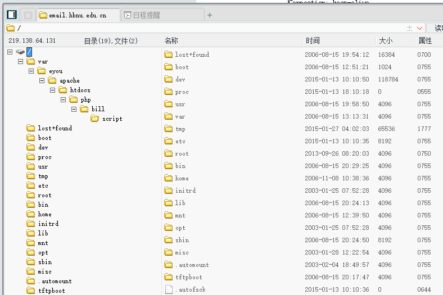443x295 pixels.
Task: Sort by 名称 column header
Action: (x=171, y=40)
